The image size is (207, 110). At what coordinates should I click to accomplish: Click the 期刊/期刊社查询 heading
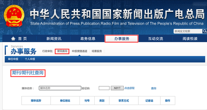pos(28,73)
